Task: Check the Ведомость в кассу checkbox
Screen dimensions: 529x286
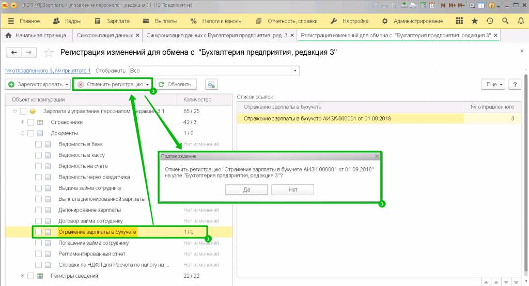Action: (x=38, y=155)
